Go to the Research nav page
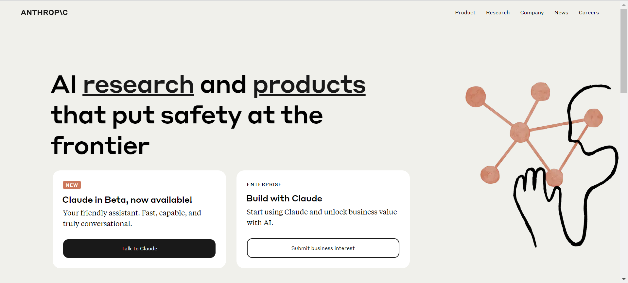Screen dimensions: 628x283 coord(497,12)
